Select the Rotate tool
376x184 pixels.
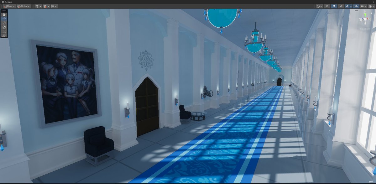(x=4, y=23)
